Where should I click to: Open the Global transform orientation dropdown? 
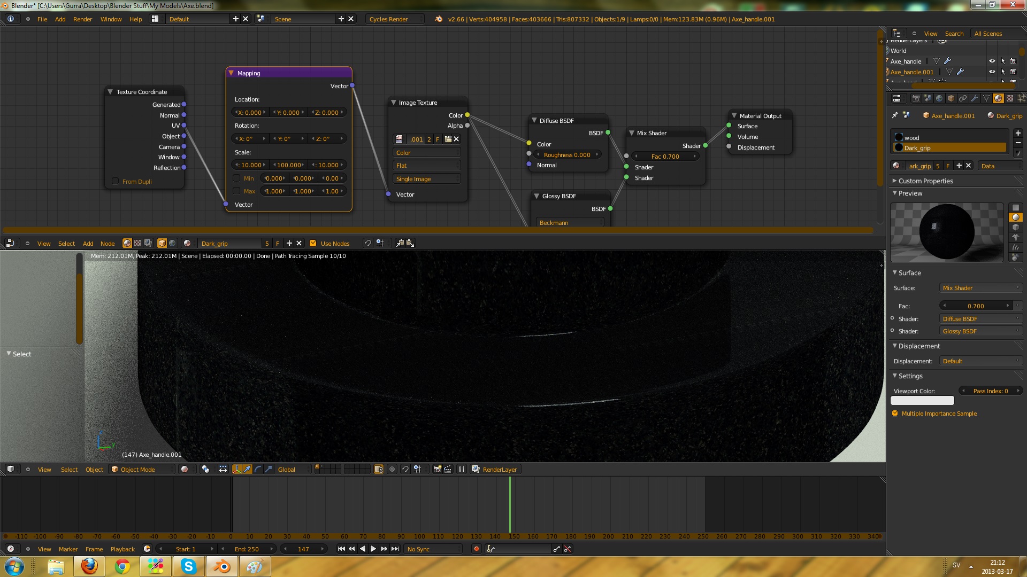[x=293, y=469]
